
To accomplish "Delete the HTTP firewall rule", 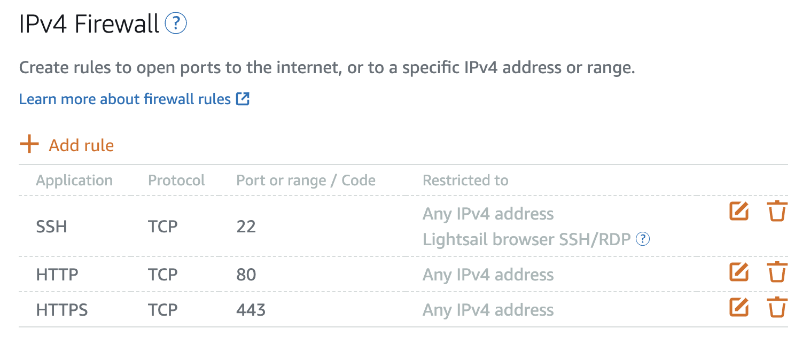I will (x=777, y=272).
